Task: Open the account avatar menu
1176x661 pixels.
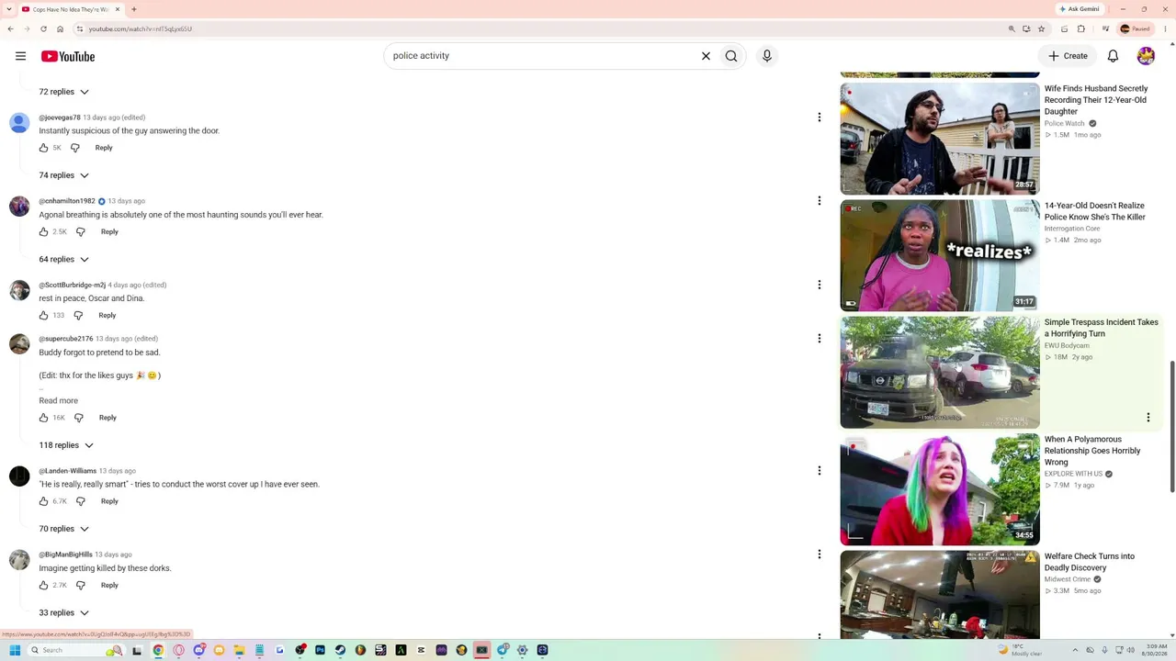Action: point(1146,56)
